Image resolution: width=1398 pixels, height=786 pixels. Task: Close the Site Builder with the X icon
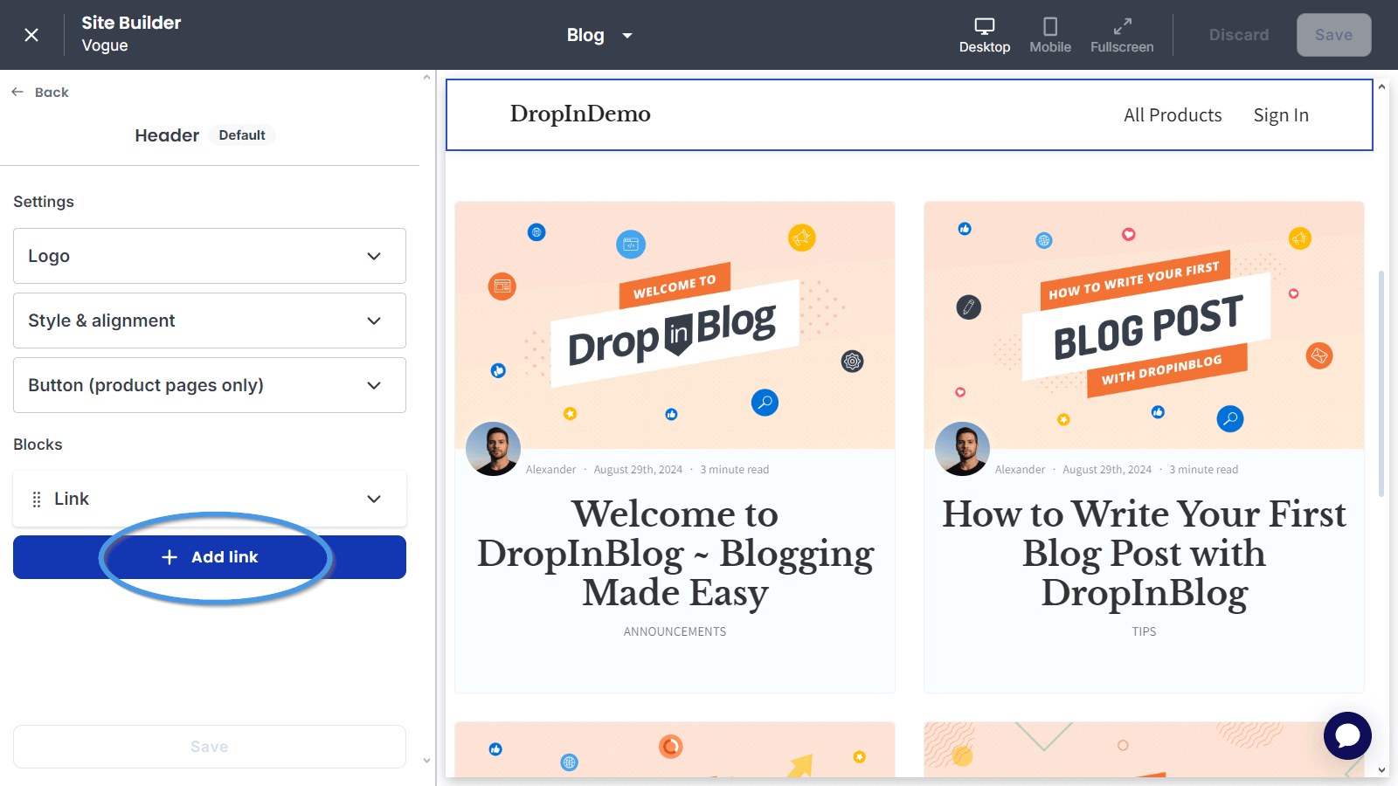[31, 34]
